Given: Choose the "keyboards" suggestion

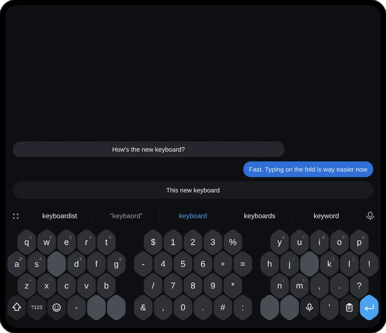Looking at the screenshot, I should click(x=259, y=216).
